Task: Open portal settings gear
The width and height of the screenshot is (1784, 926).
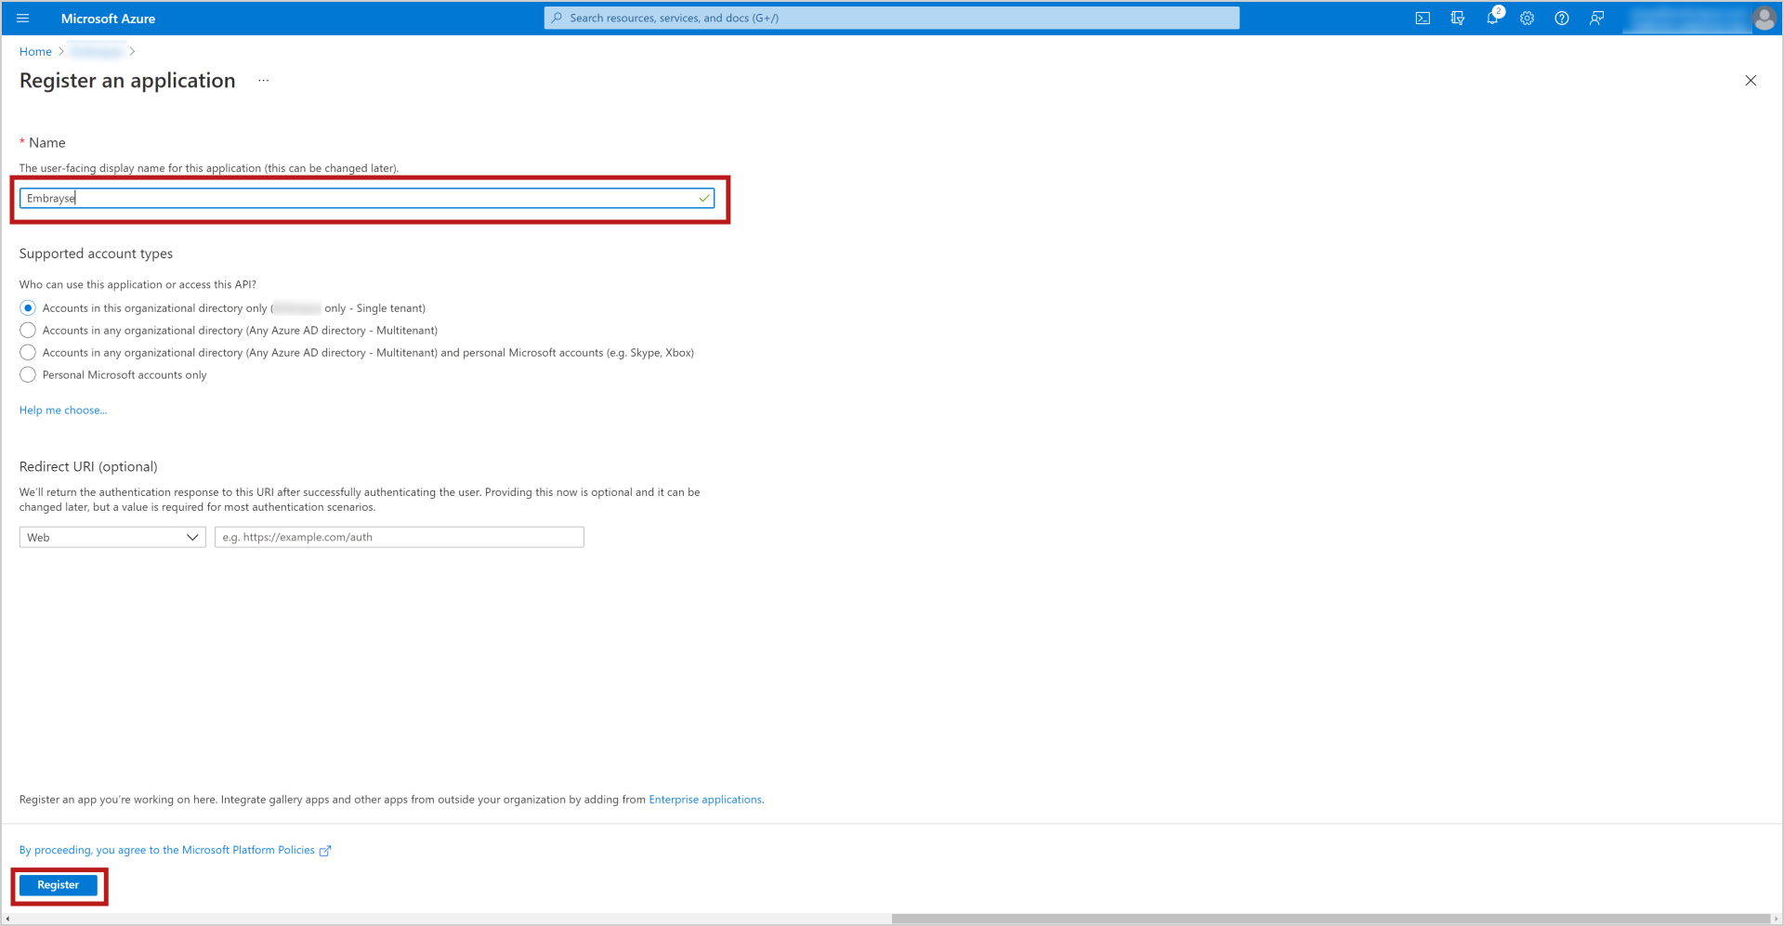Action: [1527, 18]
